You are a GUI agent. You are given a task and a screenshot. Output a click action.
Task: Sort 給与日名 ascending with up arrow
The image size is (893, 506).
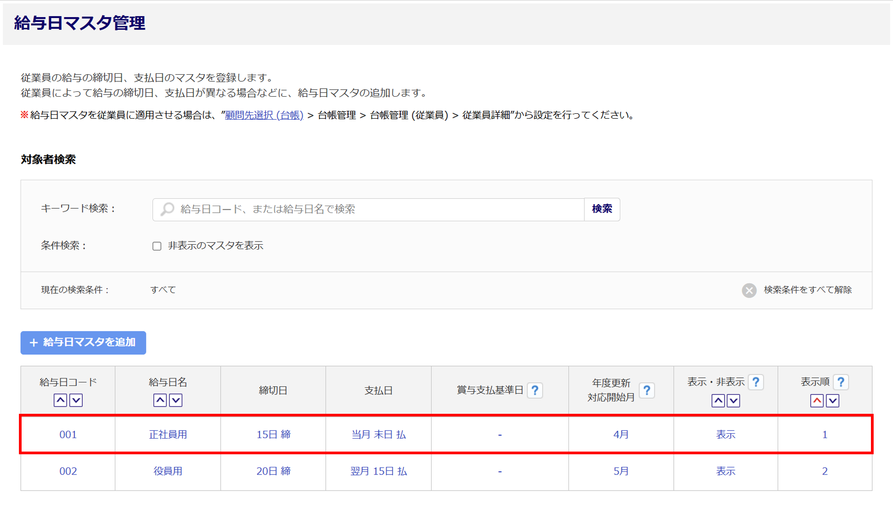pyautogui.click(x=160, y=400)
